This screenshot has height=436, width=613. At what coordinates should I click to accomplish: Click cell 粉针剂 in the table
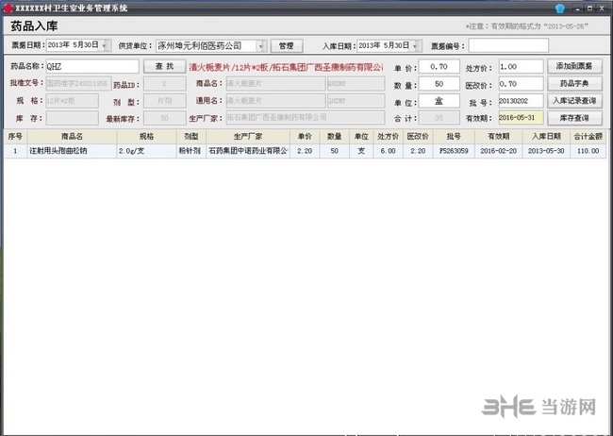[x=191, y=151]
